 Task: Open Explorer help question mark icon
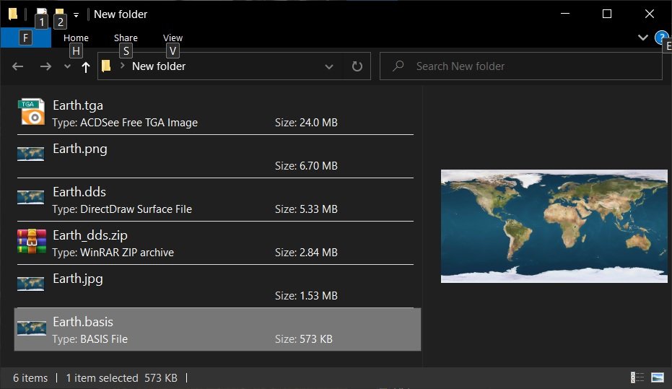(660, 37)
